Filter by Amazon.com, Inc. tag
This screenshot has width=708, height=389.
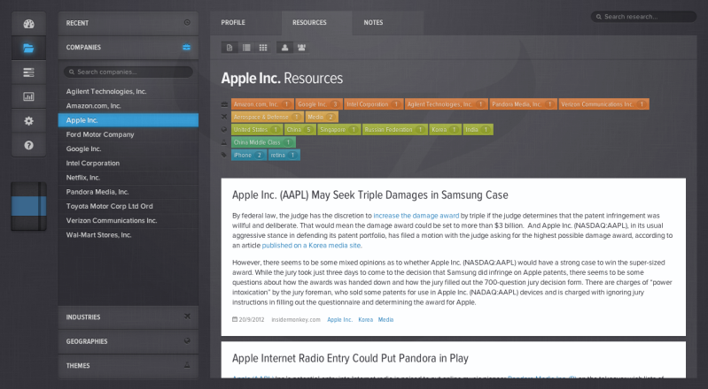(262, 104)
